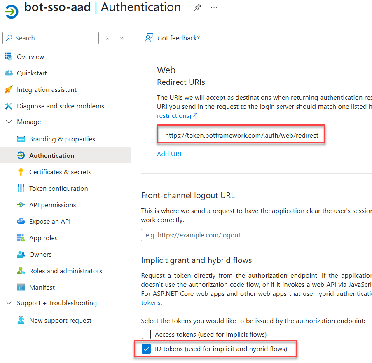Click the Add URI link
Image resolution: width=372 pixels, height=363 pixels.
pyautogui.click(x=169, y=154)
